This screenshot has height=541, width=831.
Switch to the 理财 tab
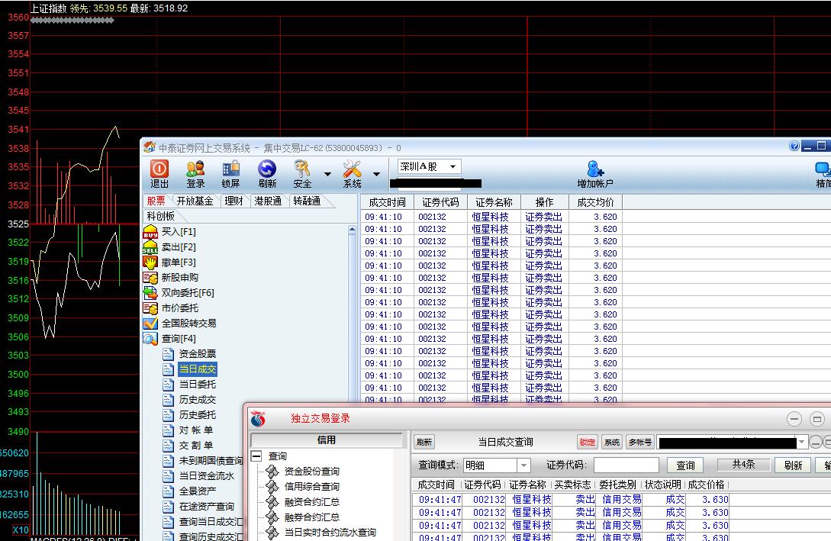pos(234,201)
